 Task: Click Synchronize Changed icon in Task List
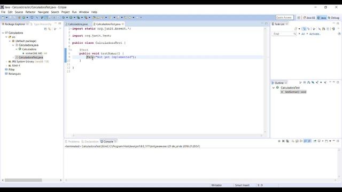coord(333,29)
